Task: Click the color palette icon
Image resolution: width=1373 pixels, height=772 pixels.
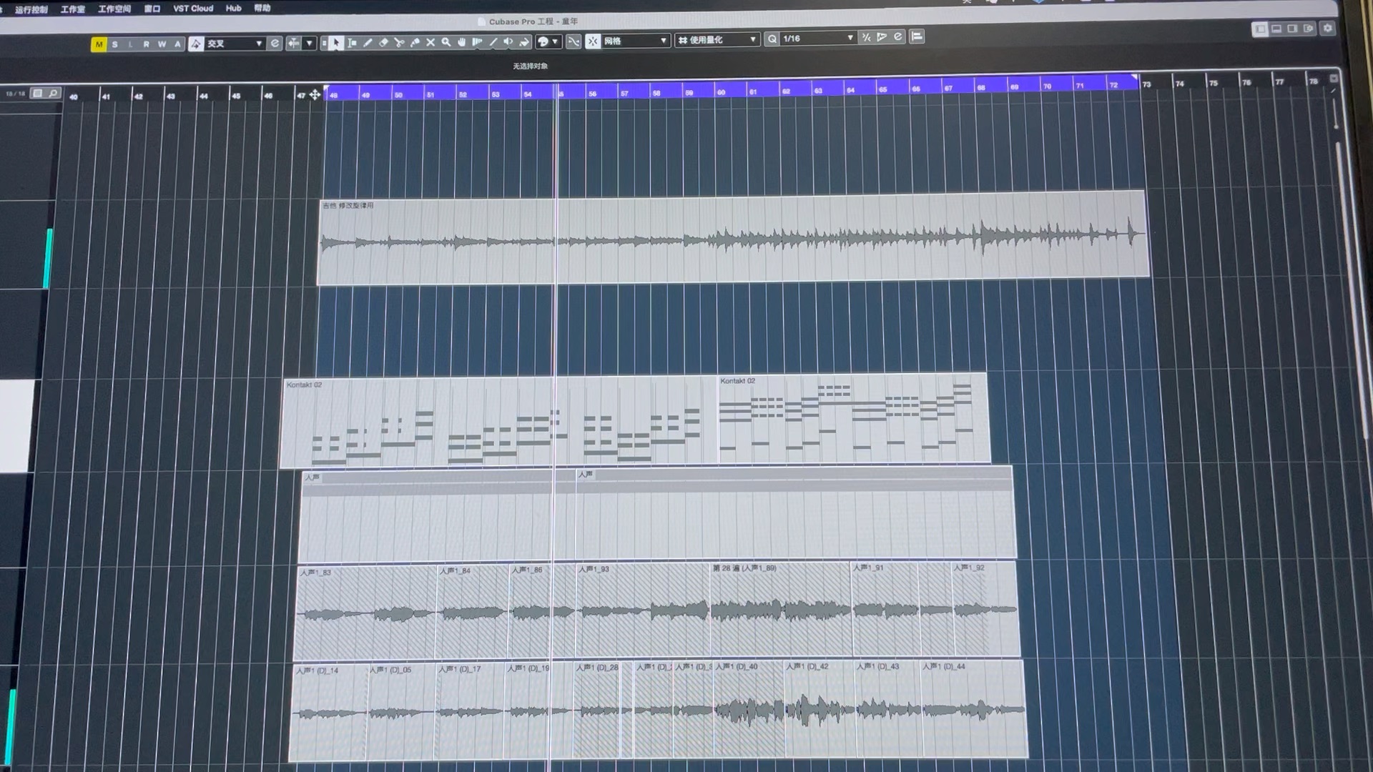Action: (543, 42)
